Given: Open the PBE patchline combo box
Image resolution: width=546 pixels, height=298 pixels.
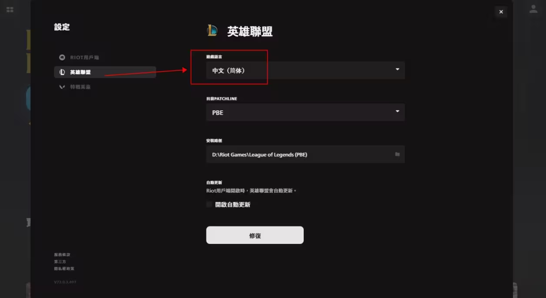Looking at the screenshot, I should click(306, 112).
